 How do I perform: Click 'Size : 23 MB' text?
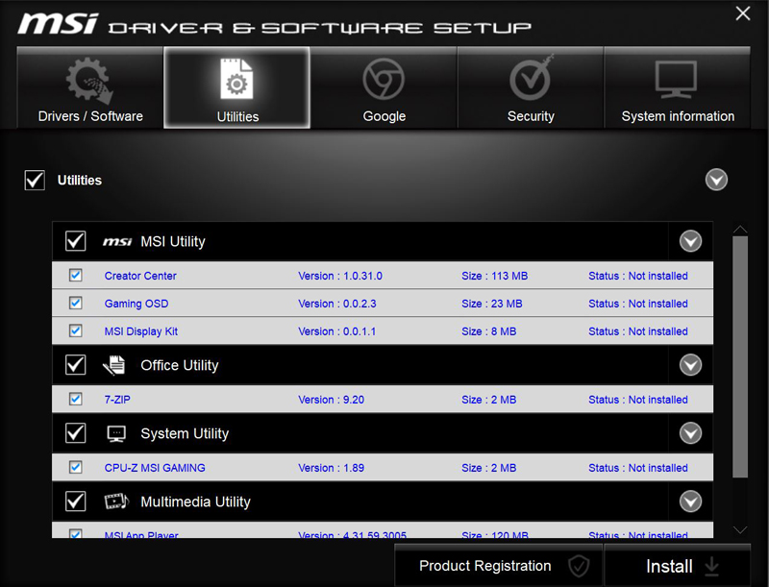click(491, 304)
